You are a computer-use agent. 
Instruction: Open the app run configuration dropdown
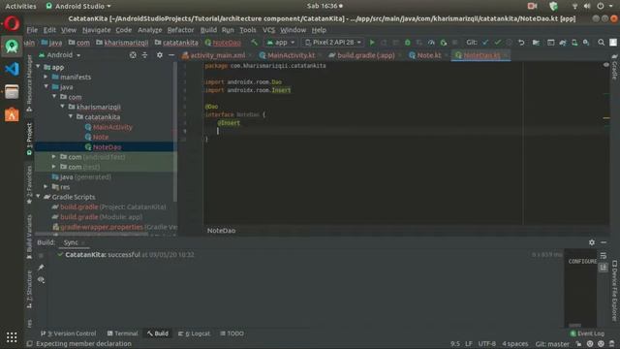coord(280,43)
